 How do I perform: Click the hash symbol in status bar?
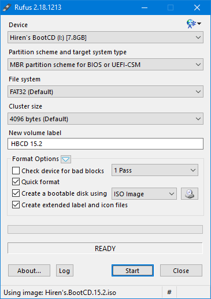point(169,292)
